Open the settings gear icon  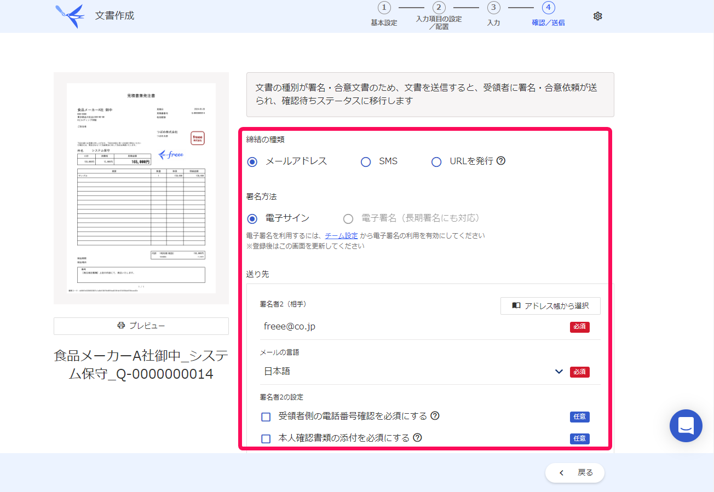click(x=597, y=16)
